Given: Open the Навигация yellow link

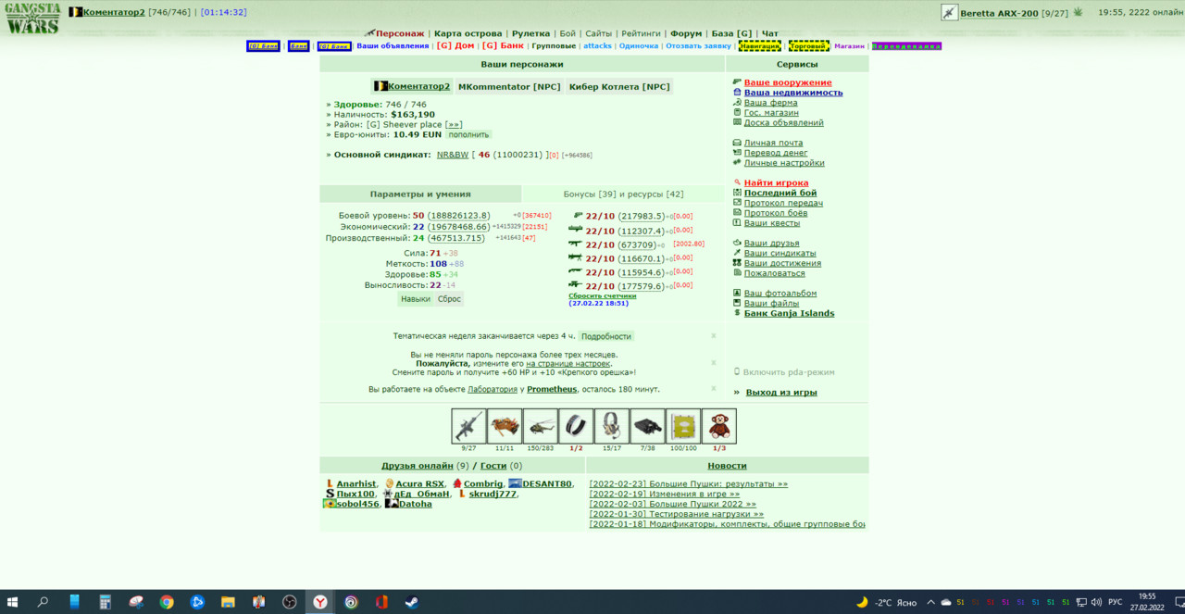Looking at the screenshot, I should [759, 46].
